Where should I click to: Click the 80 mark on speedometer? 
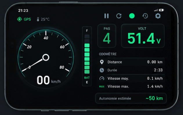[x=62, y=67]
